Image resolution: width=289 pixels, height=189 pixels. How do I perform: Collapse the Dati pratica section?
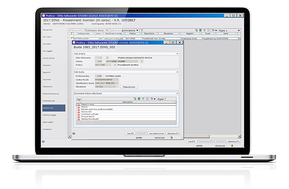[x=177, y=54]
